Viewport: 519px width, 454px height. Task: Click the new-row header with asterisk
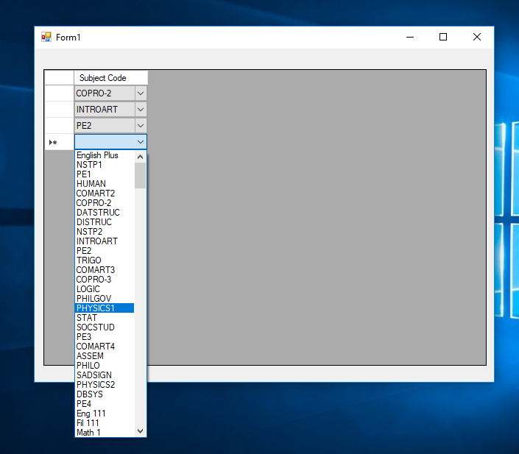click(59, 142)
